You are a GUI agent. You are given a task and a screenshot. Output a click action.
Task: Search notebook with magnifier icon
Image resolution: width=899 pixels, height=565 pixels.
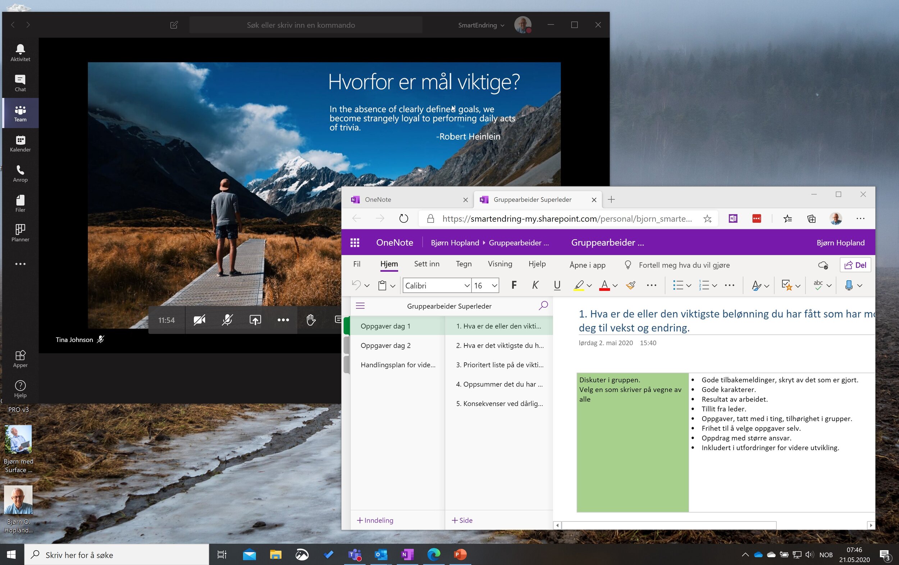(x=543, y=306)
